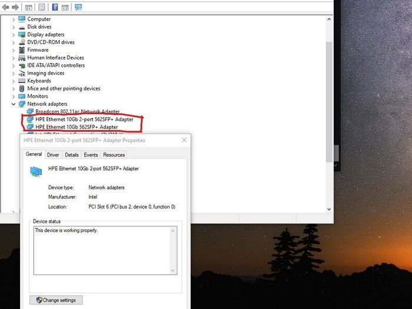Click the Device Manager vertical scrollbar thumb
This screenshot has height=309, width=412.
[329, 102]
